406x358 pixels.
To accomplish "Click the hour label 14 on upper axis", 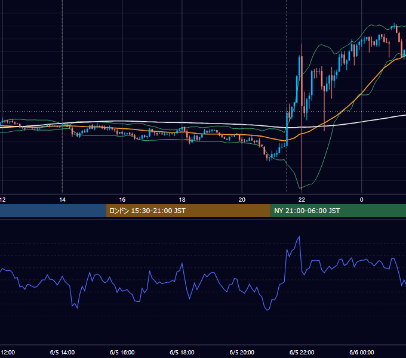I will (x=63, y=200).
